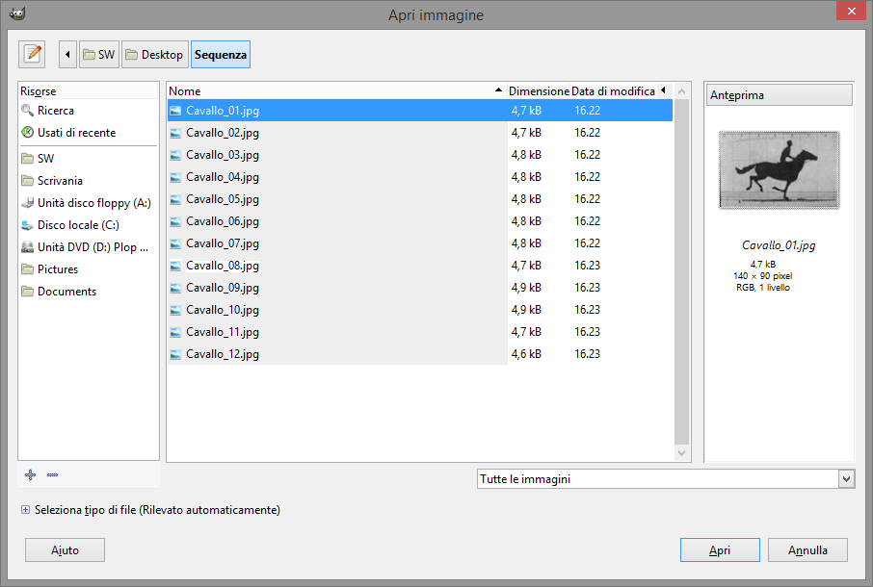
Task: Click the add bookmark plus icon
Action: point(30,474)
